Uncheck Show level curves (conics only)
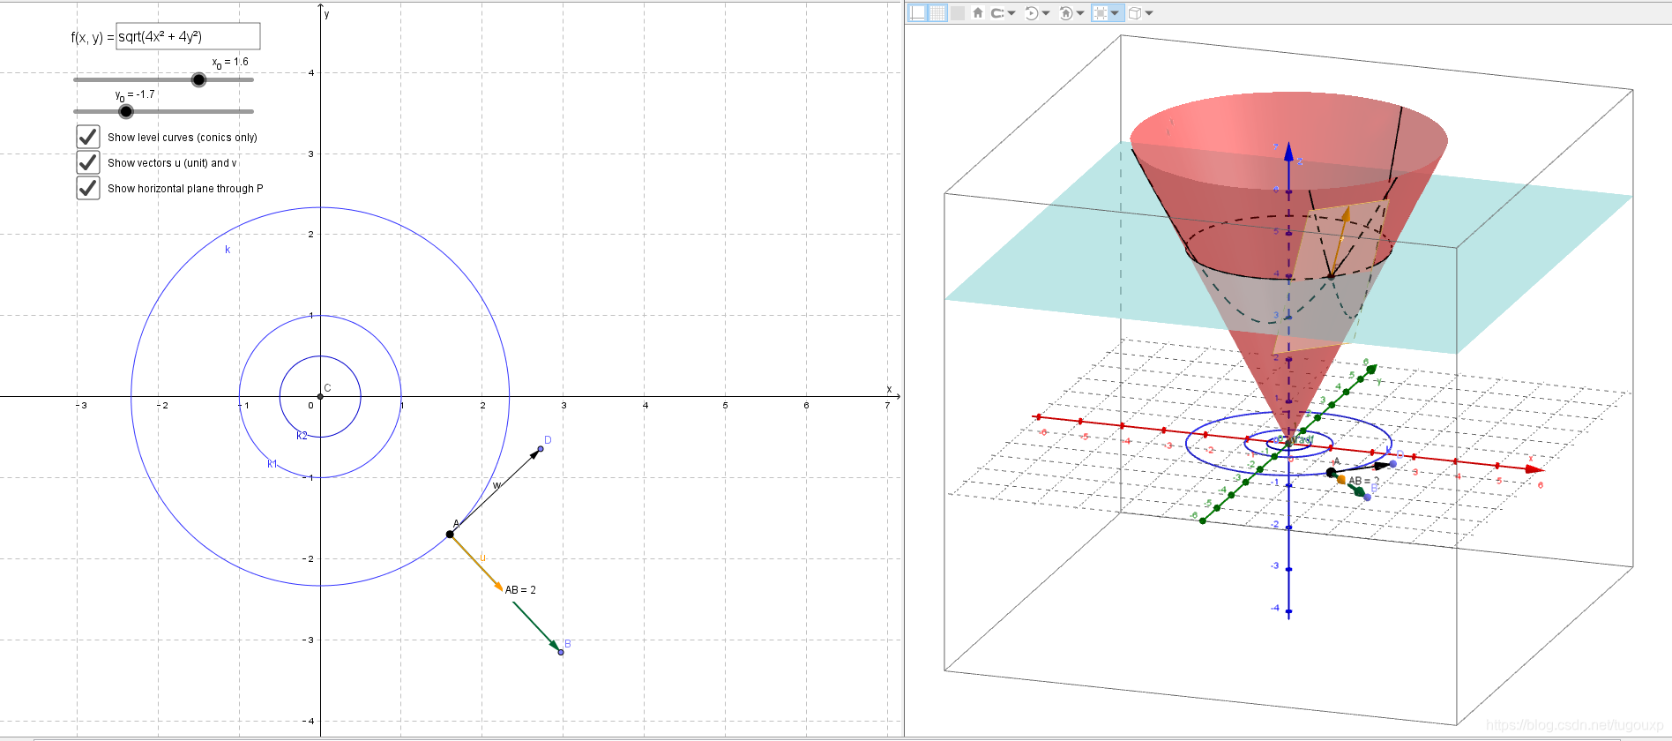 [87, 137]
